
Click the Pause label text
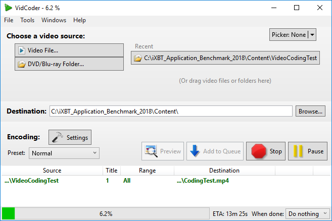click(x=315, y=151)
